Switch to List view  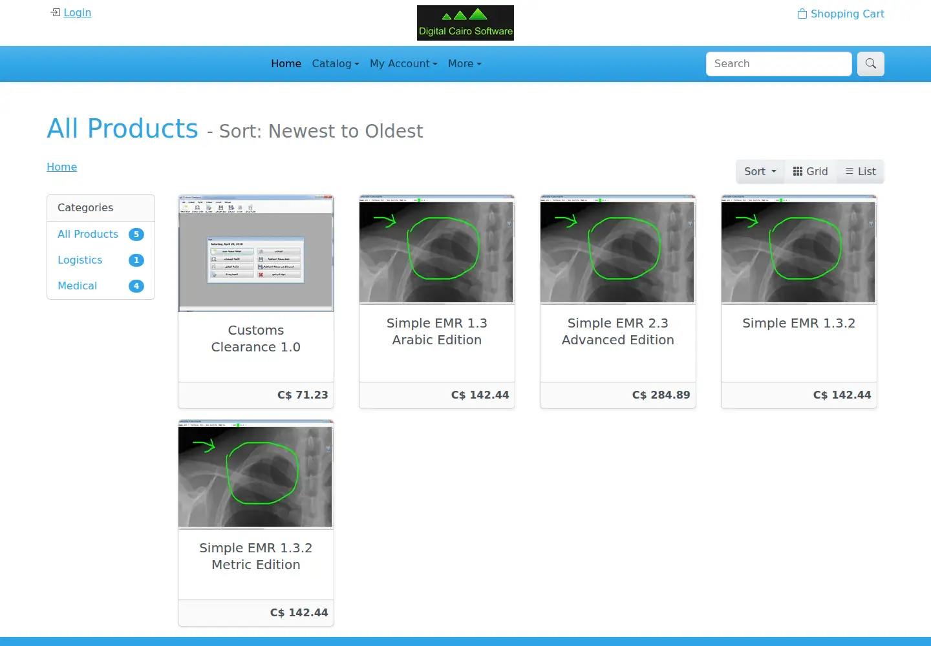(861, 171)
